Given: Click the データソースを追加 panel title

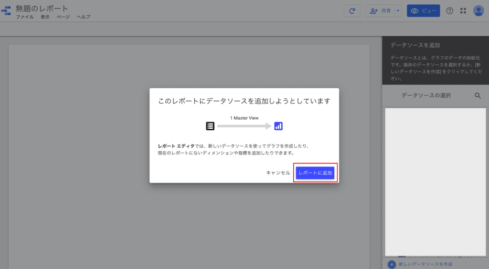Looking at the screenshot, I should [x=415, y=45].
